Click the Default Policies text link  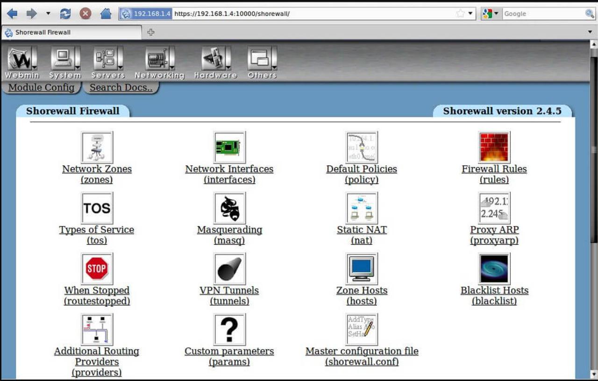362,169
